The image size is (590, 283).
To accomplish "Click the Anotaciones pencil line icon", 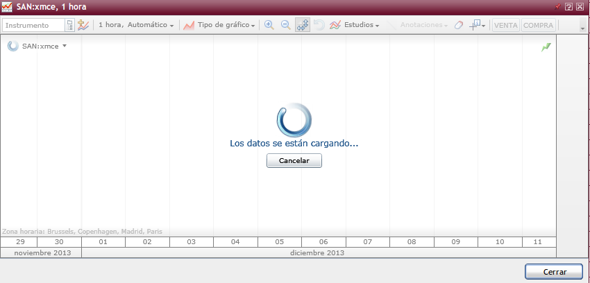I will click(391, 25).
